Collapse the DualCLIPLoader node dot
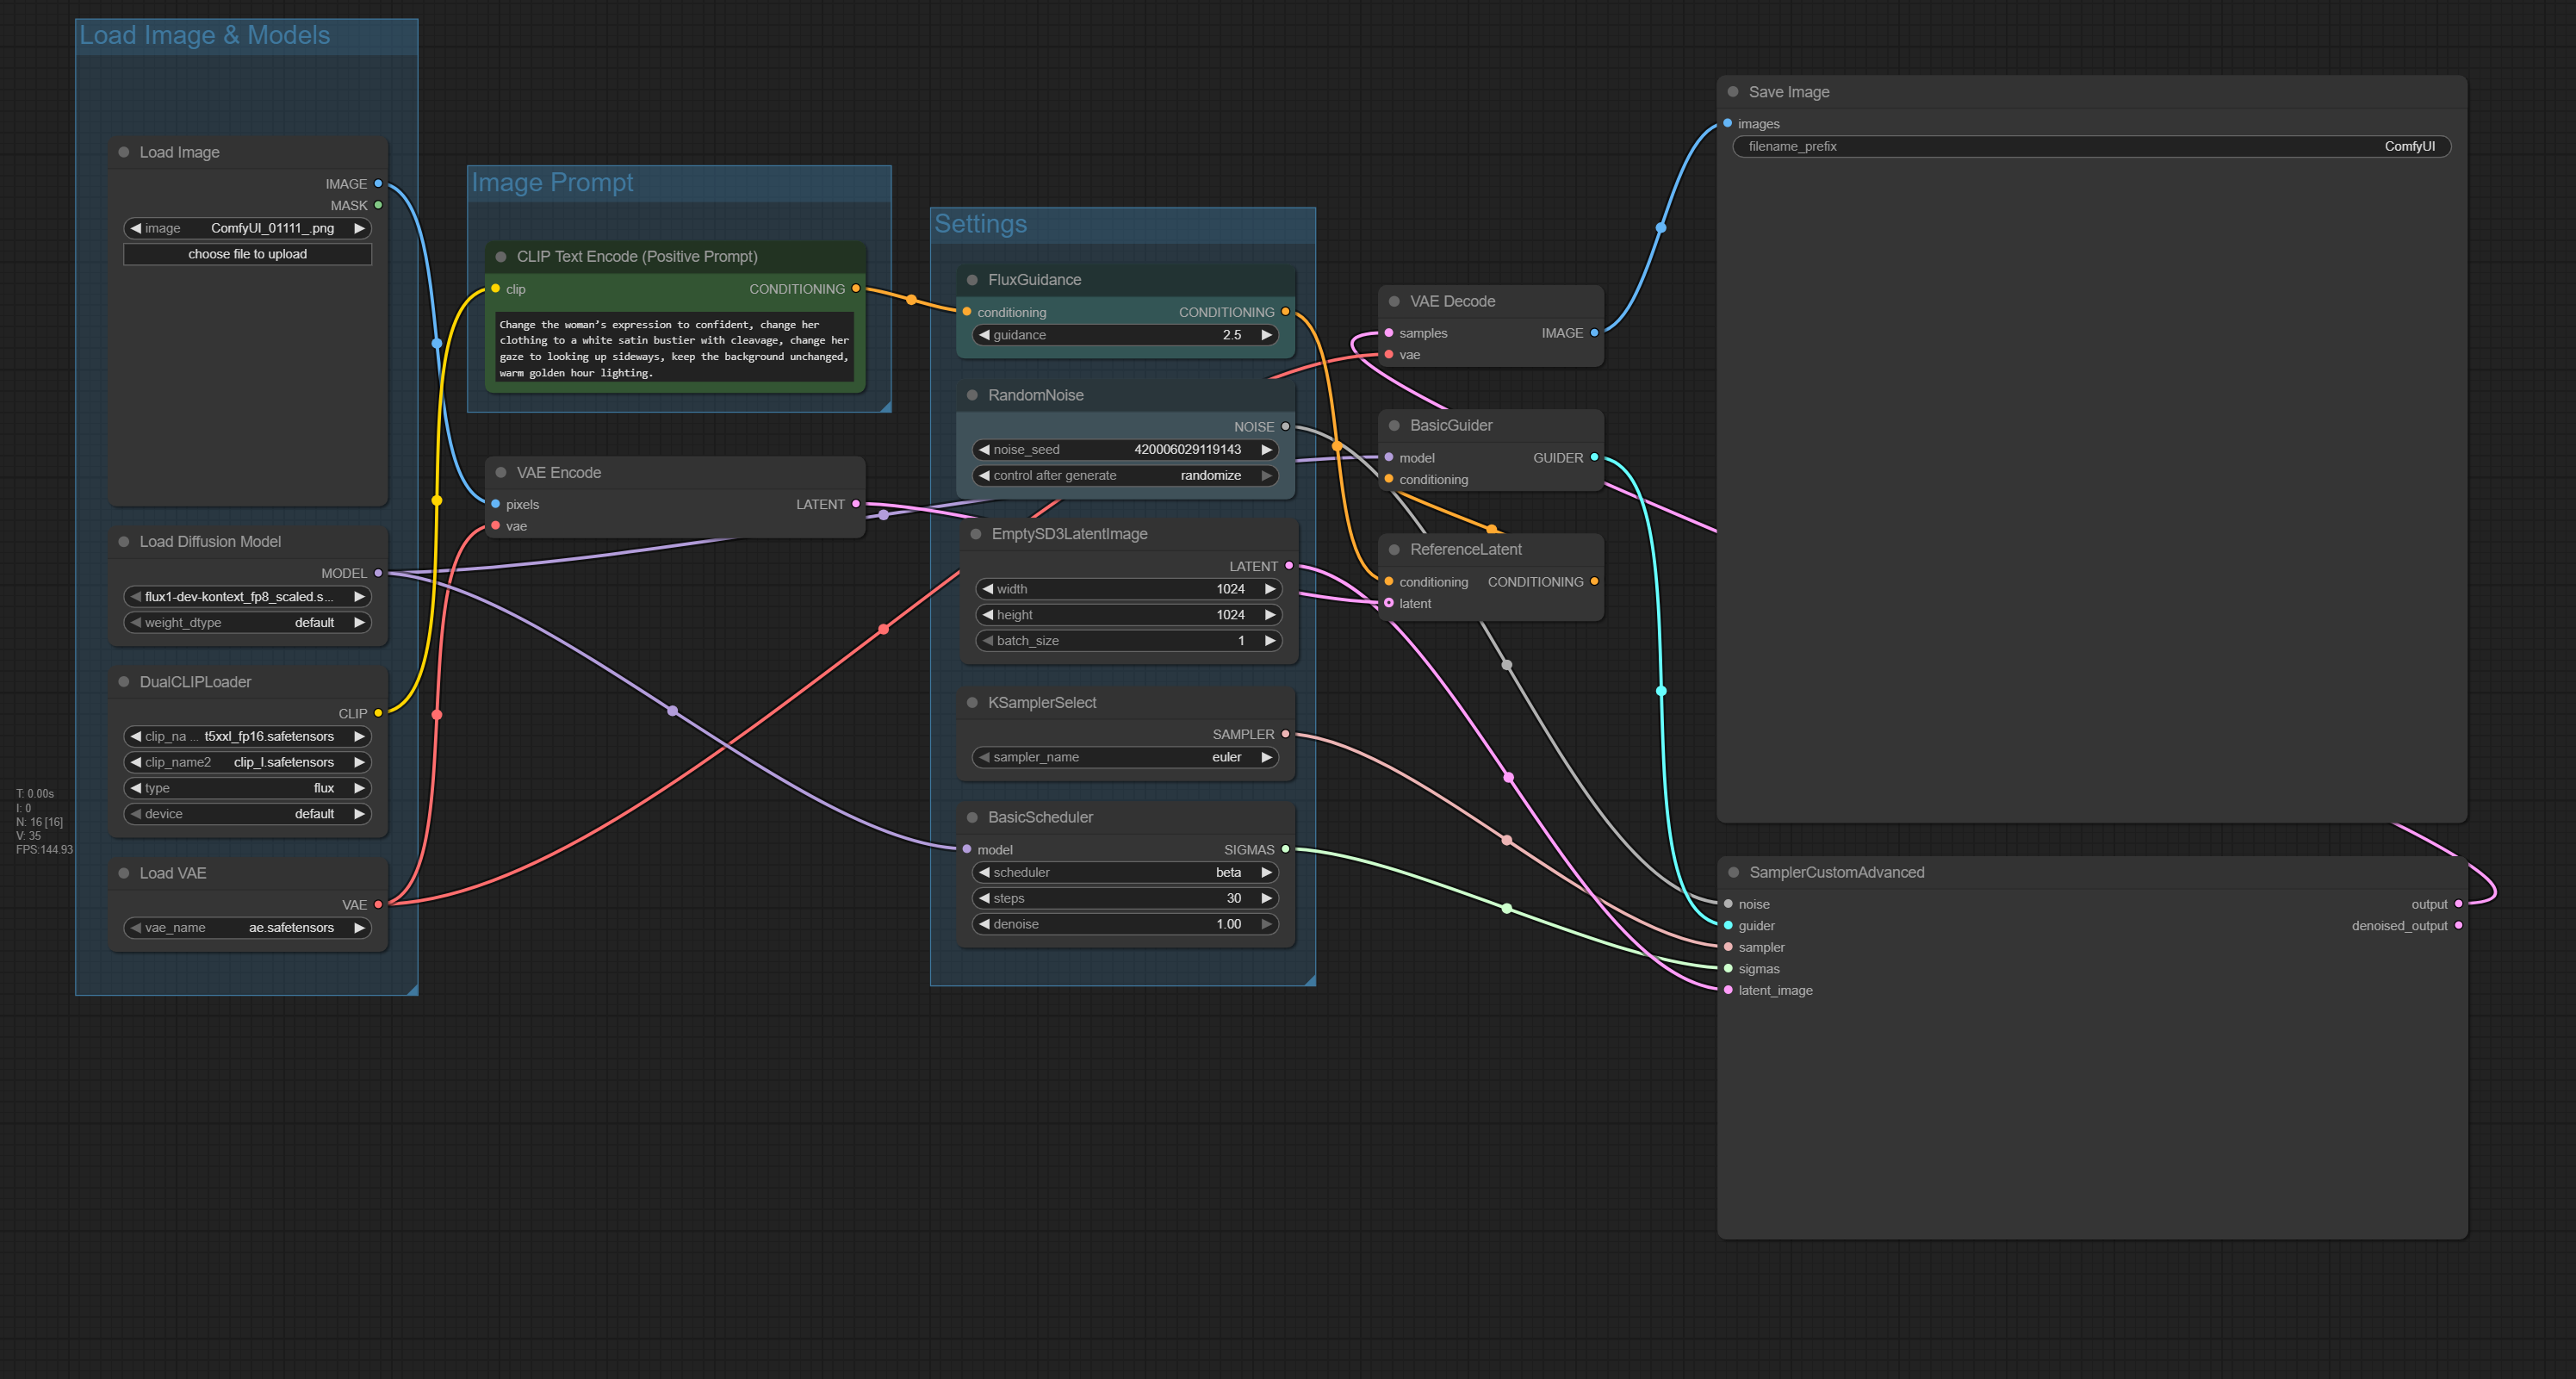Image resolution: width=2576 pixels, height=1379 pixels. pos(124,682)
